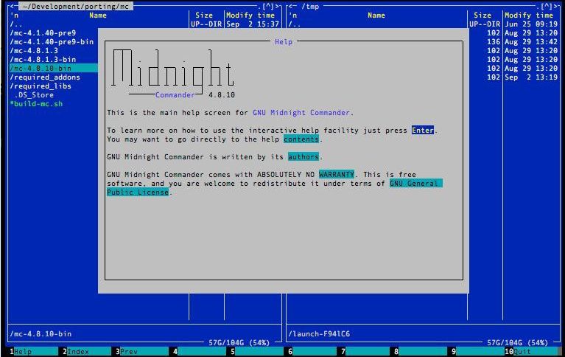Screen dimensions: 565x357
Task: Select the /.. parent entry in left panel
Action: click(x=16, y=24)
